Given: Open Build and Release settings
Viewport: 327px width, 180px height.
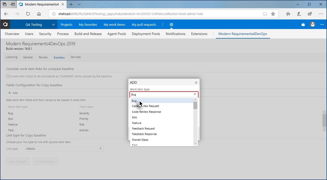Looking at the screenshot, I should (x=88, y=34).
